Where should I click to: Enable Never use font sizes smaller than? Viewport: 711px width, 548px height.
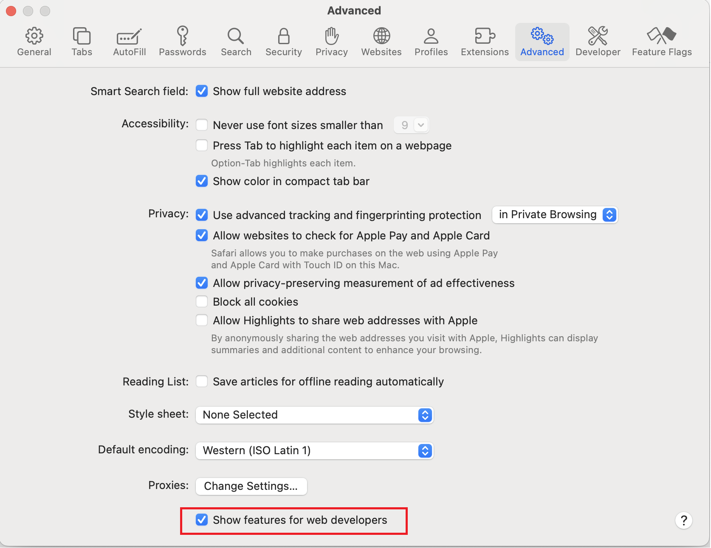[202, 125]
